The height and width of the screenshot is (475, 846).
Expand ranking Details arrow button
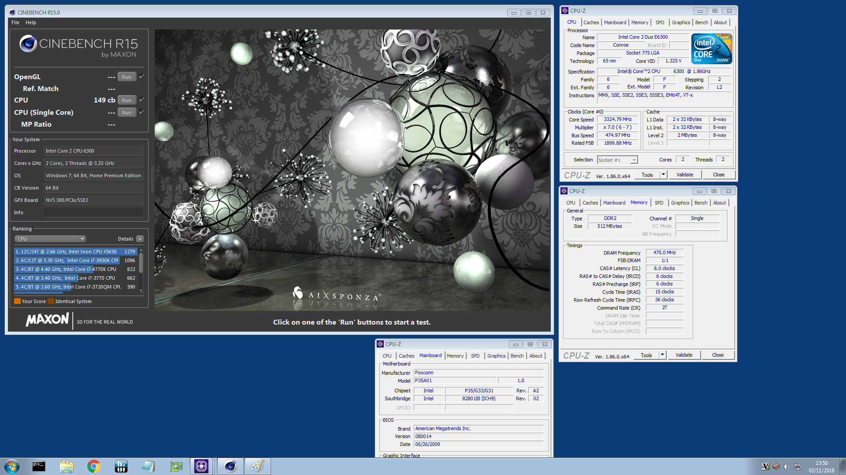pyautogui.click(x=140, y=239)
